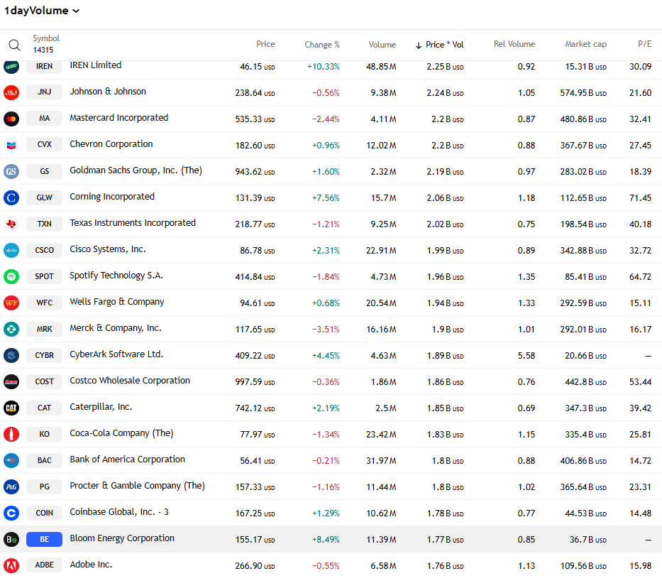
Task: Click the Wells Fargo WF logo icon
Action: point(11,303)
